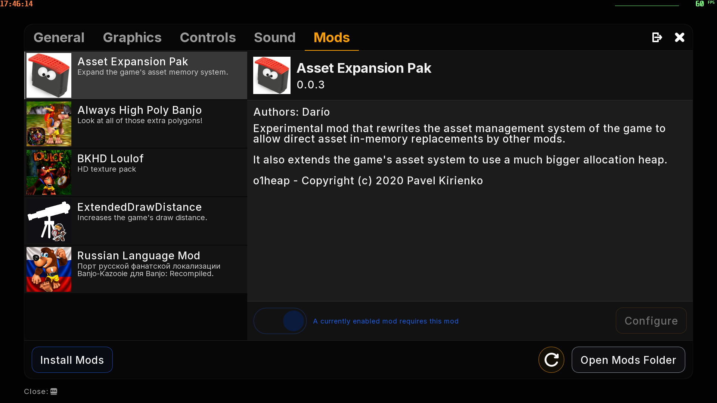The height and width of the screenshot is (403, 717).
Task: Pick the Russian Language Mod entry
Action: [136, 269]
